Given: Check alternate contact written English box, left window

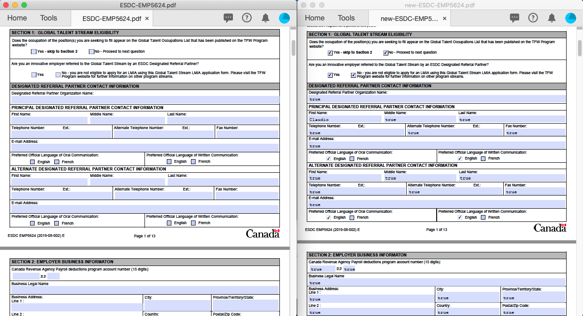Looking at the screenshot, I should pos(169,223).
